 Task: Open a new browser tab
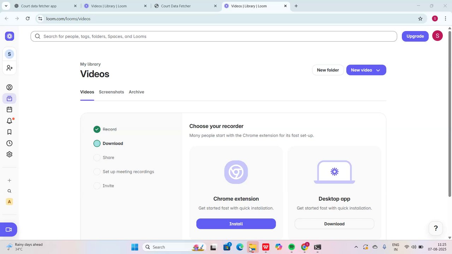(x=296, y=6)
